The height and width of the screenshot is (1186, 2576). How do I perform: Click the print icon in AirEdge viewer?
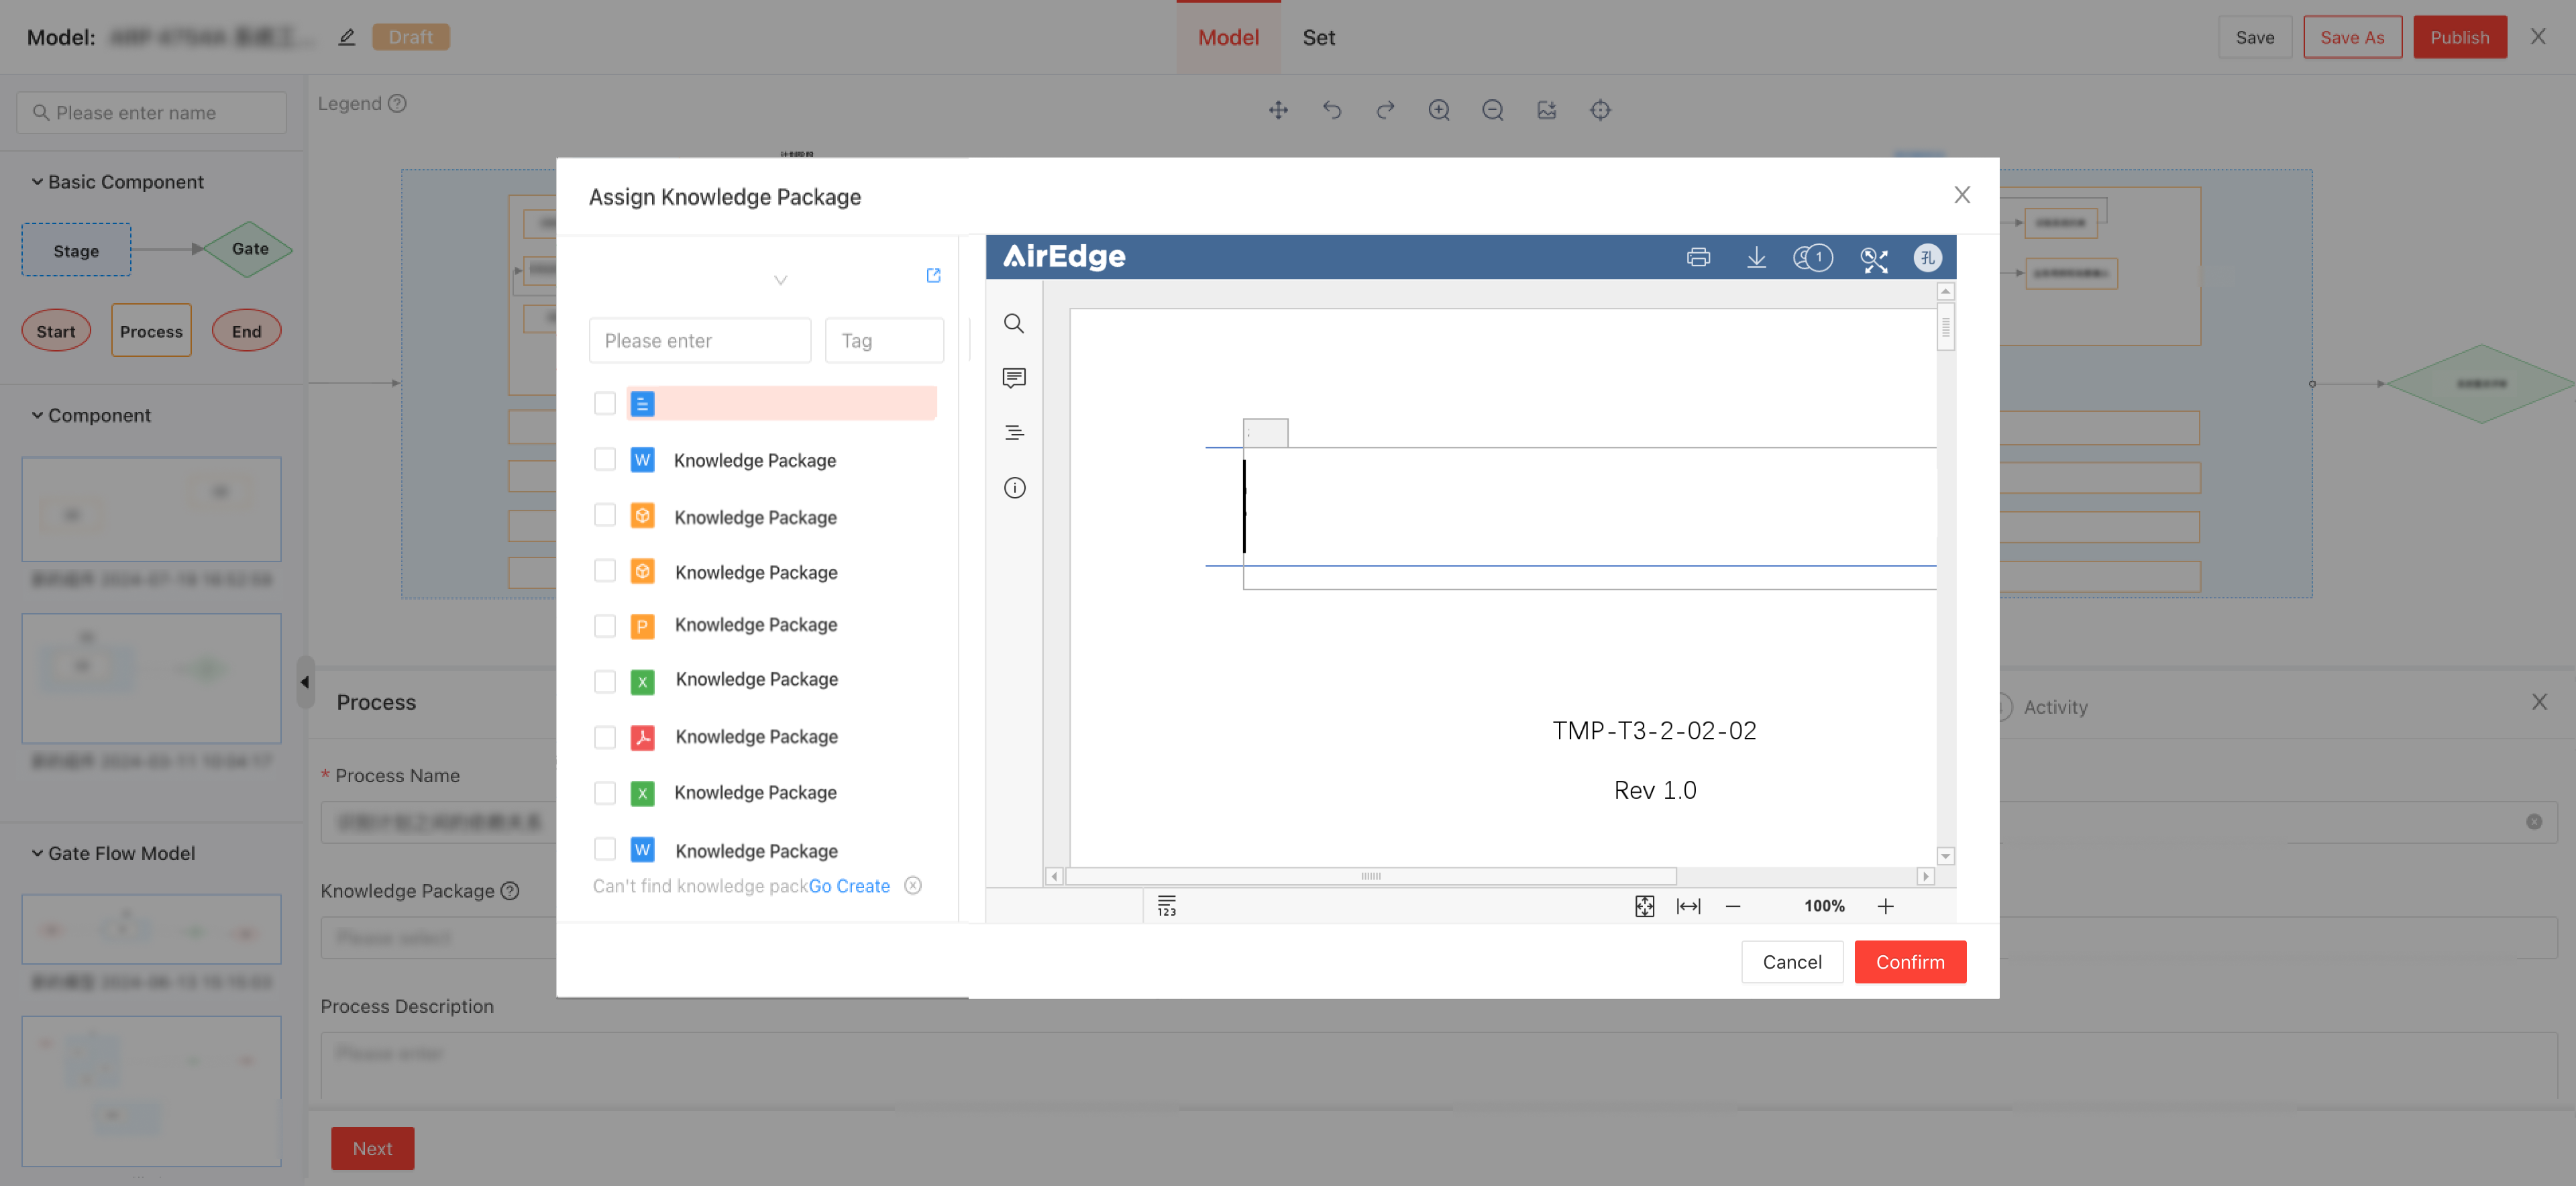[x=1698, y=257]
